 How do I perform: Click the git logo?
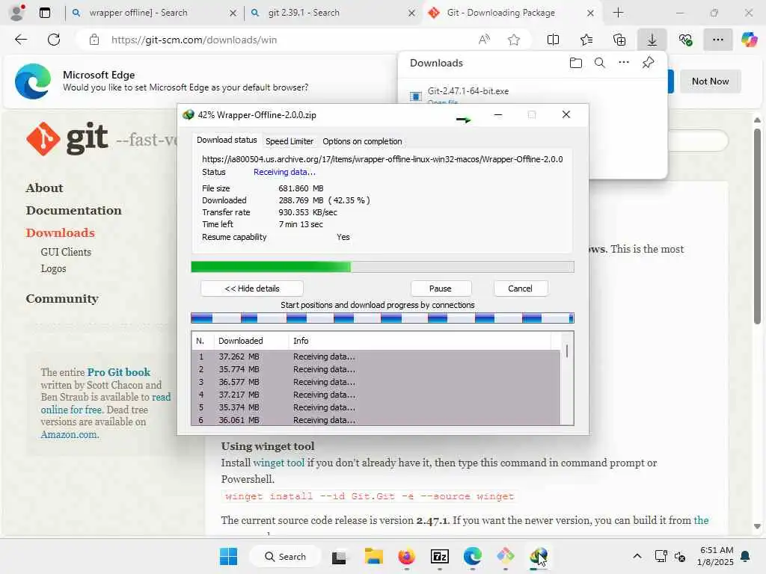67,138
